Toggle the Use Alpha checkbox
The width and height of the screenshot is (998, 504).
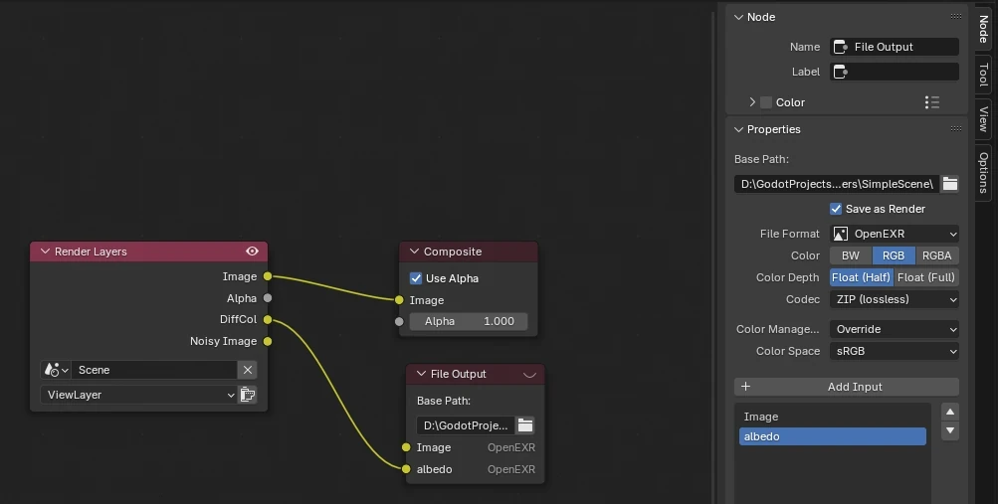416,278
